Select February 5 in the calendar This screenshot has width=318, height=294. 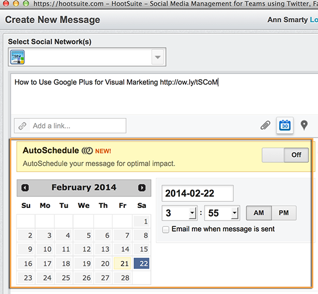click(84, 235)
